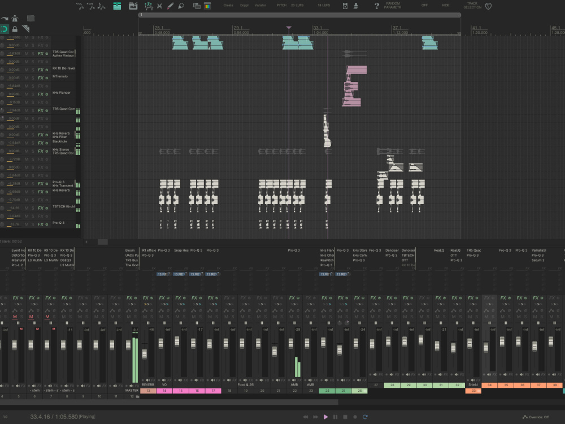Screen dimensions: 565x424
Task: Click the rewind button in transport
Action: coord(306,417)
